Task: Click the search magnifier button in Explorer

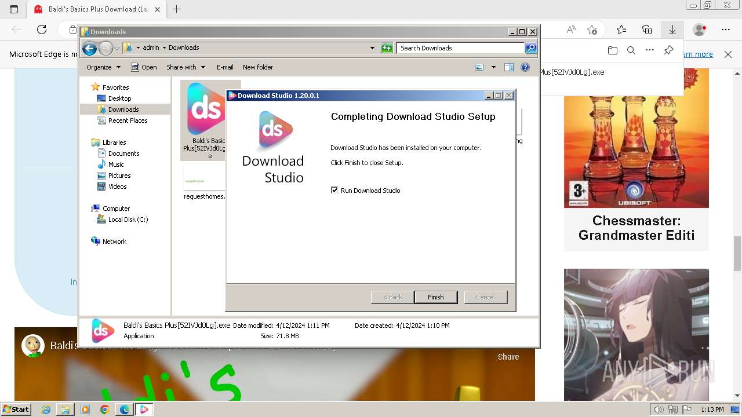Action: (531, 48)
